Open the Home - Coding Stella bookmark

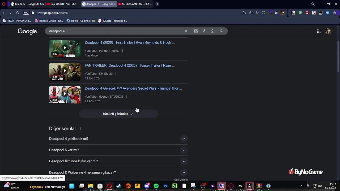(x=81, y=21)
